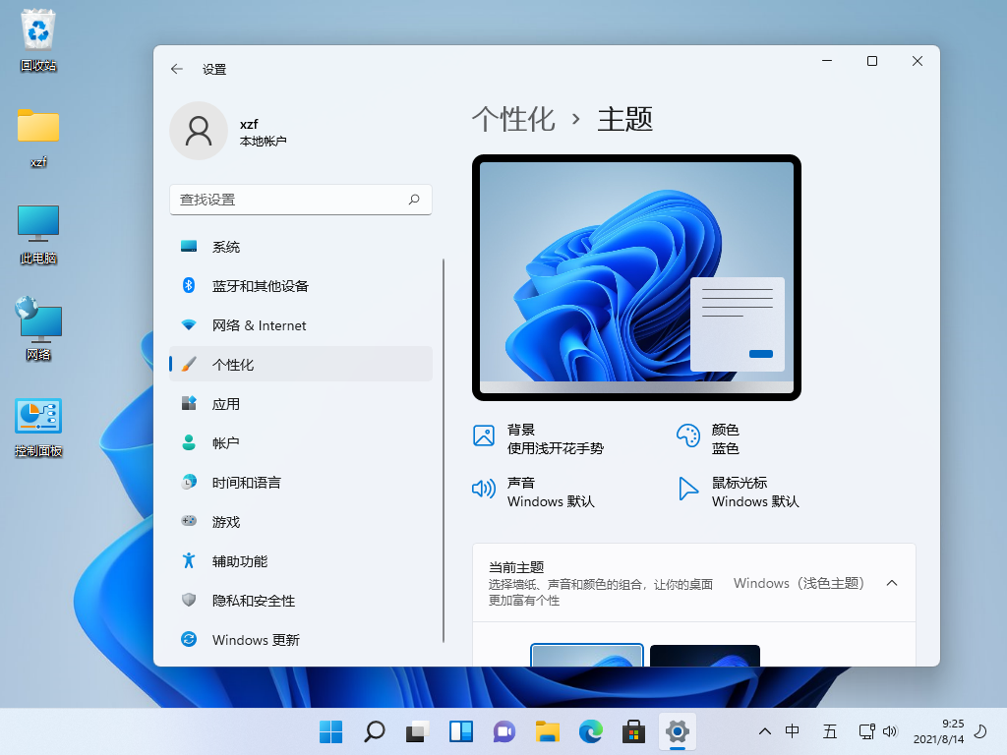Open 鼠标光标 settings
This screenshot has height=755, width=1007.
(x=739, y=492)
